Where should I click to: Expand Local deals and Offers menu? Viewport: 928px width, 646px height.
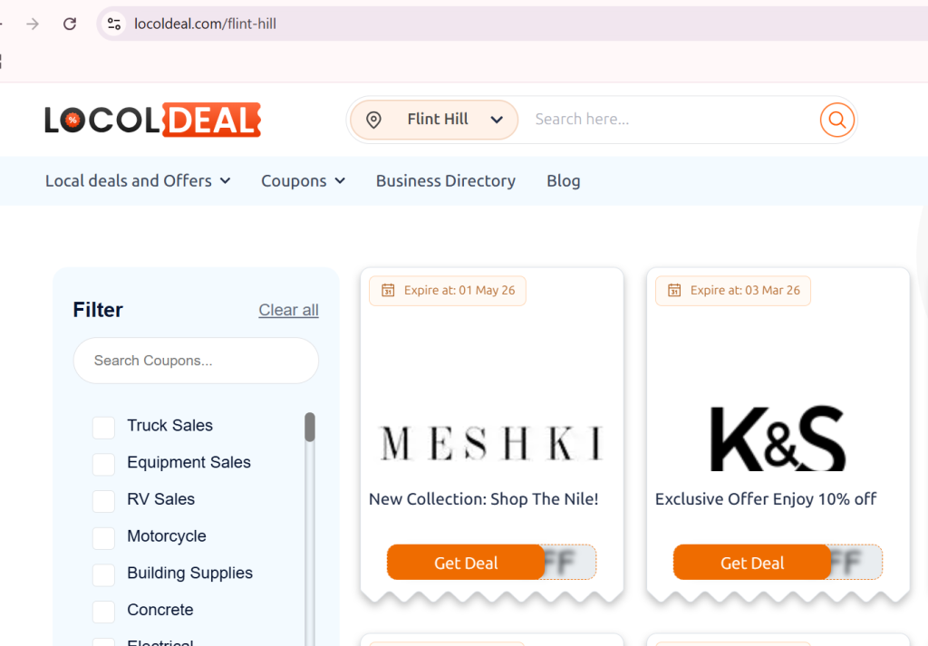click(138, 181)
